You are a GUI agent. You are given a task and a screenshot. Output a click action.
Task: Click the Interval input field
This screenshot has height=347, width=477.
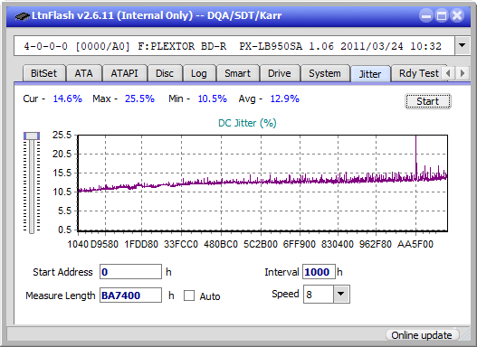tap(319, 272)
